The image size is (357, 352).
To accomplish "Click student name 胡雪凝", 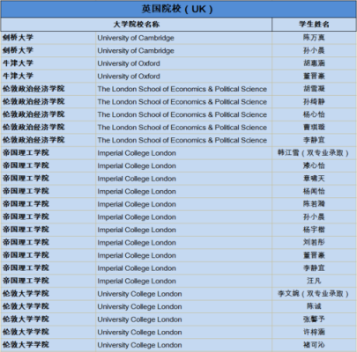I will (x=314, y=89).
